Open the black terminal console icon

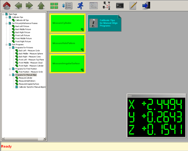tap(120, 5)
